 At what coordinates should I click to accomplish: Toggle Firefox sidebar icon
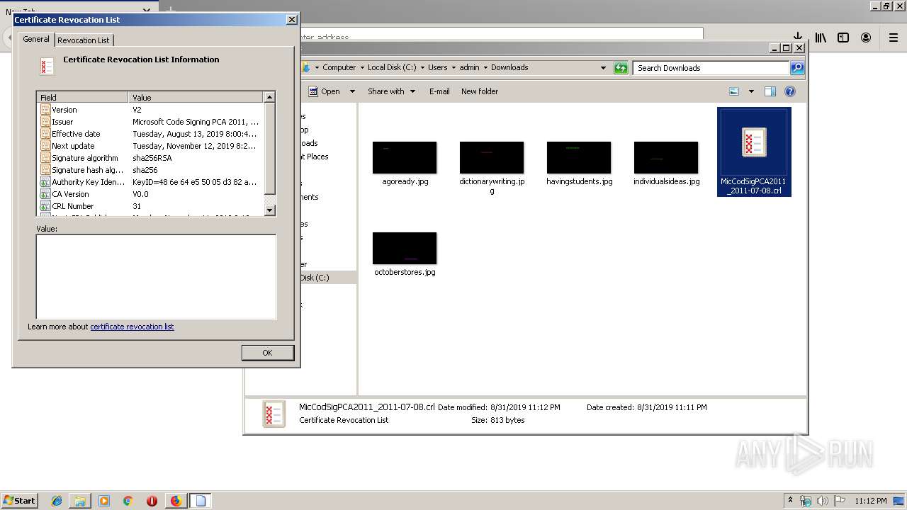843,38
